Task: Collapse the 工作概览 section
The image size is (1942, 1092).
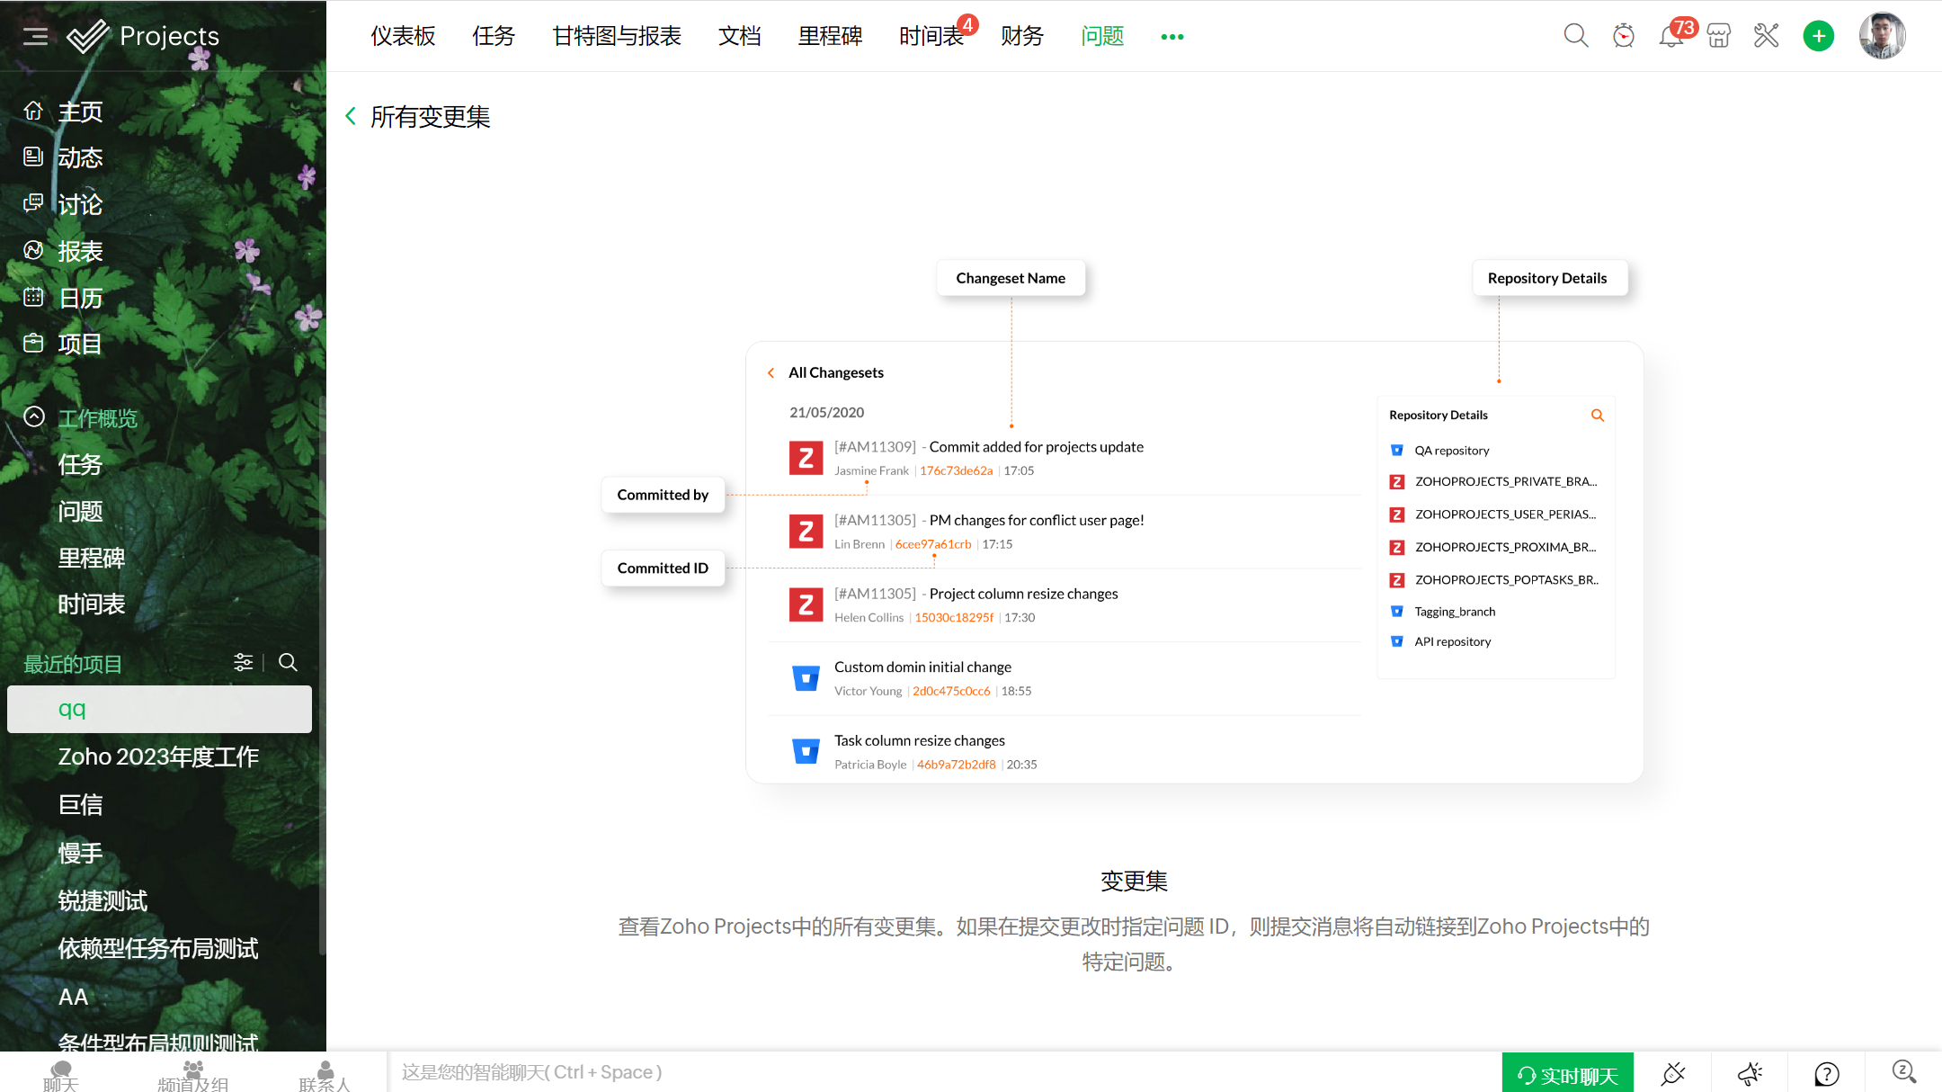Action: [x=34, y=417]
